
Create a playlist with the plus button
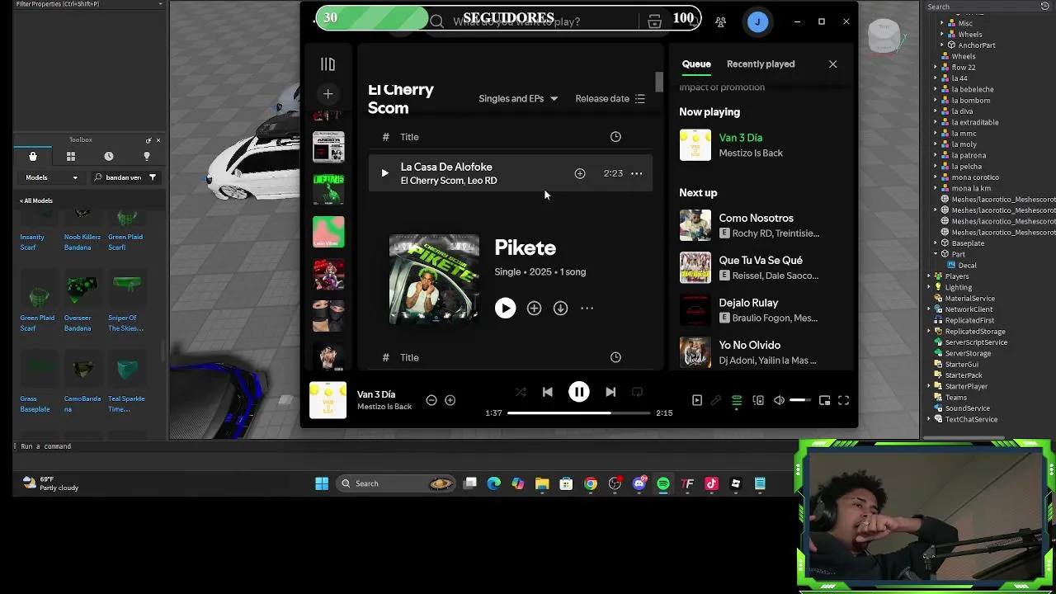pyautogui.click(x=328, y=94)
